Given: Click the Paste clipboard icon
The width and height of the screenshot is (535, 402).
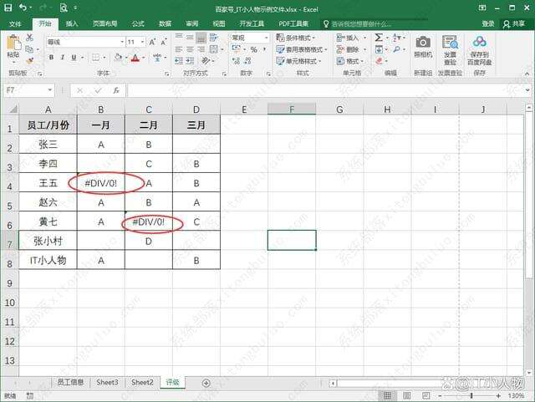Looking at the screenshot, I should [13, 43].
